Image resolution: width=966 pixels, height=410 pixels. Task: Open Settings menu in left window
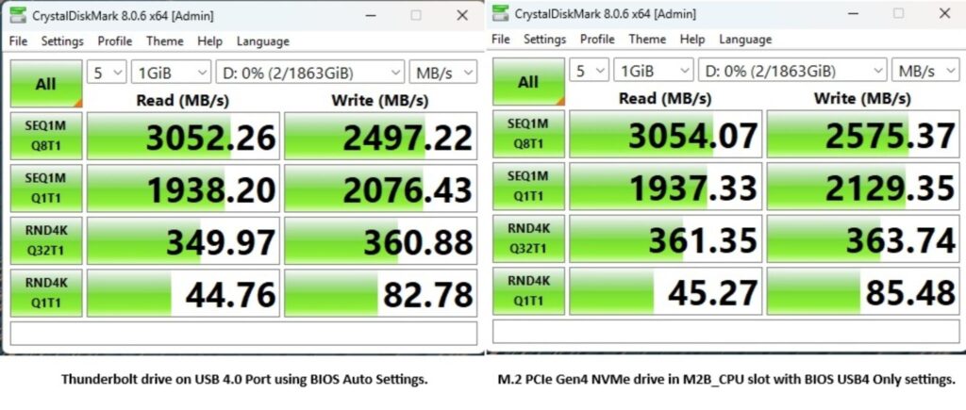[x=62, y=41]
